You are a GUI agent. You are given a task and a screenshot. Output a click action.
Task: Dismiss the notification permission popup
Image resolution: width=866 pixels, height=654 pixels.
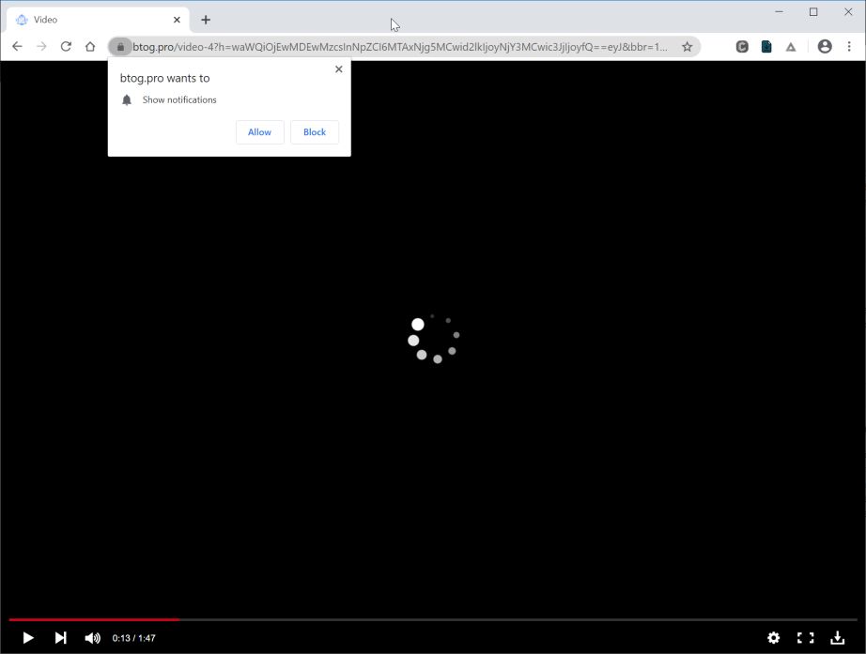tap(338, 69)
